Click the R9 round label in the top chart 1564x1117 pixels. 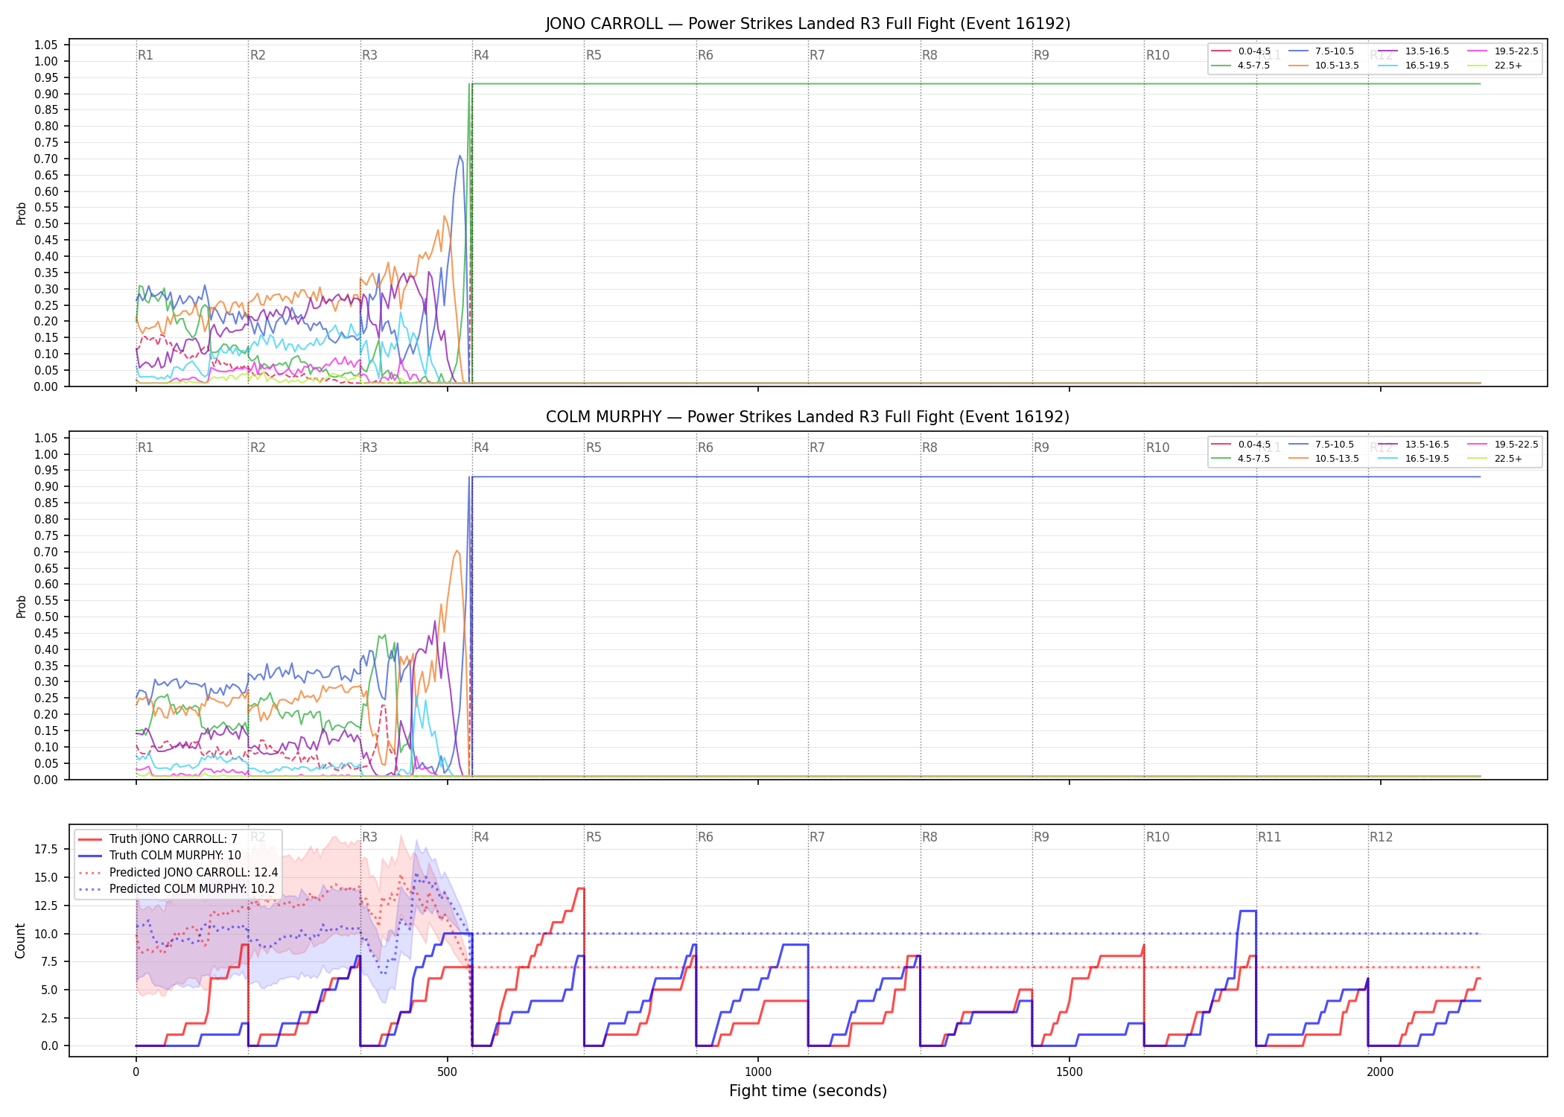(1041, 55)
